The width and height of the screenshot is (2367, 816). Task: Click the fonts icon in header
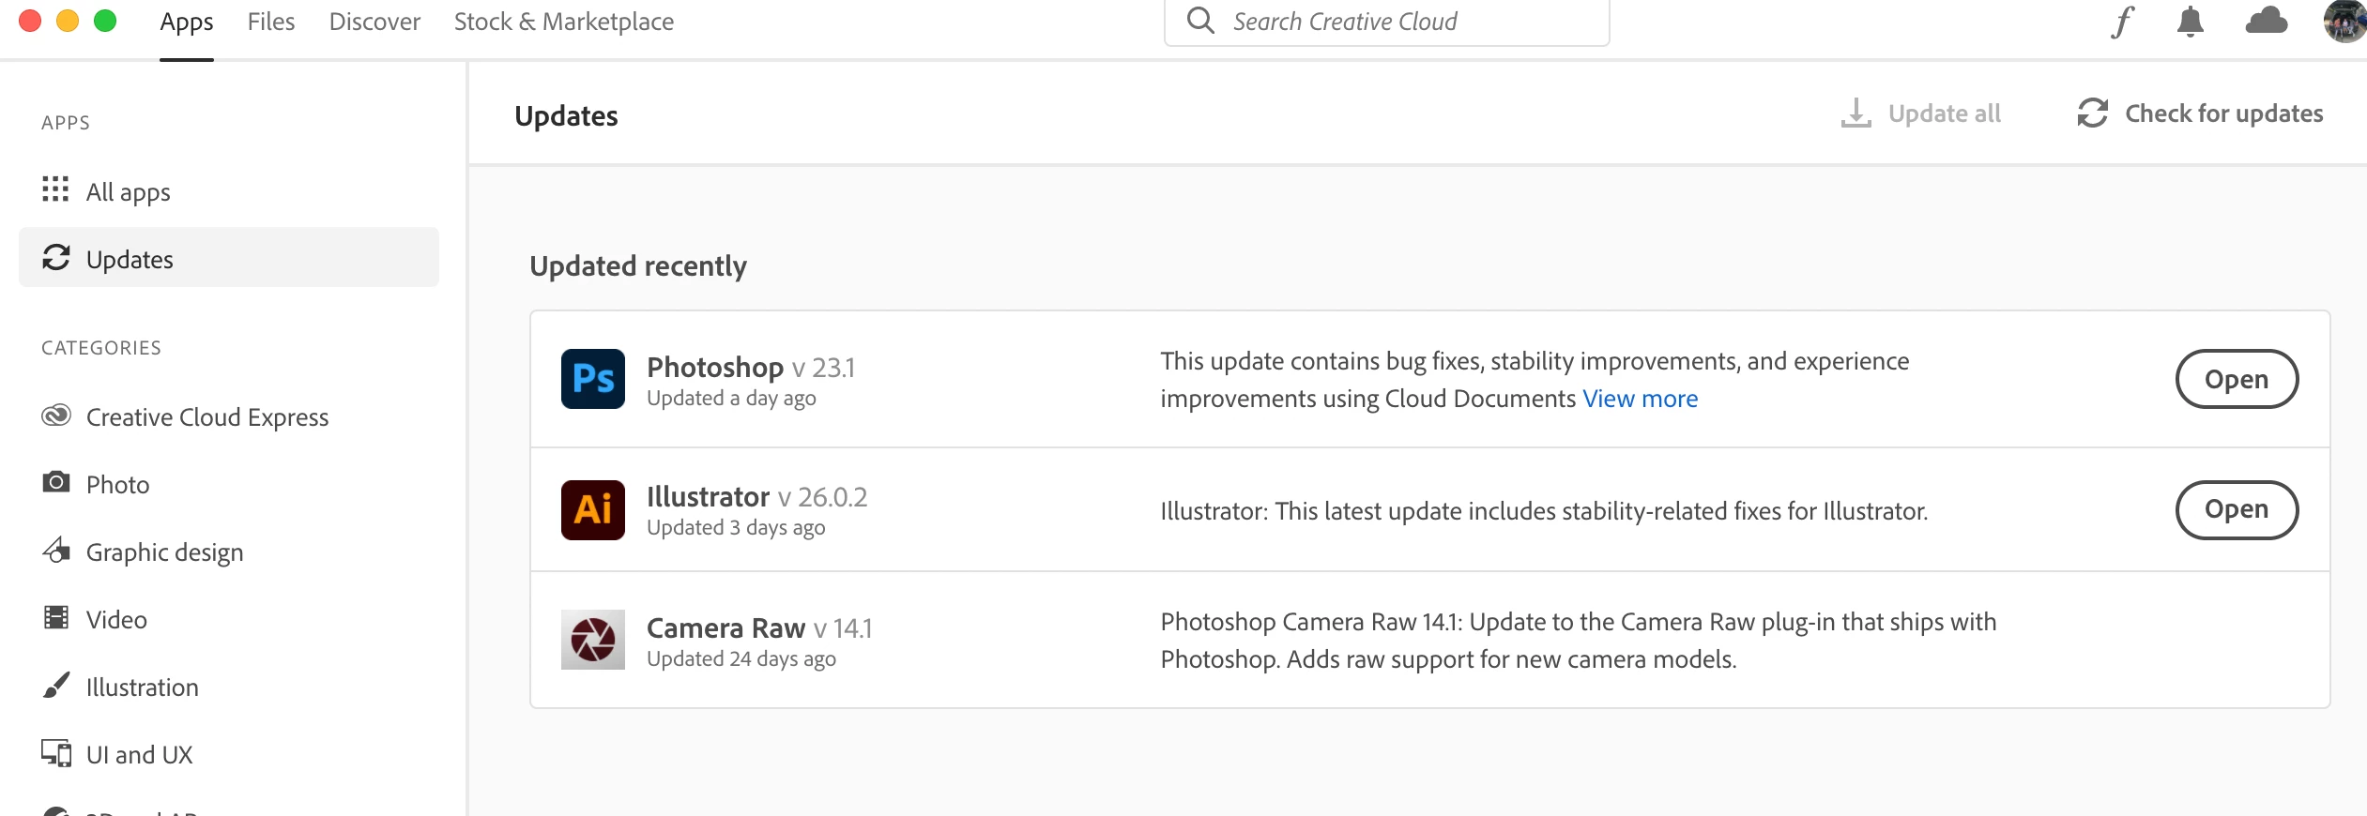click(2123, 22)
